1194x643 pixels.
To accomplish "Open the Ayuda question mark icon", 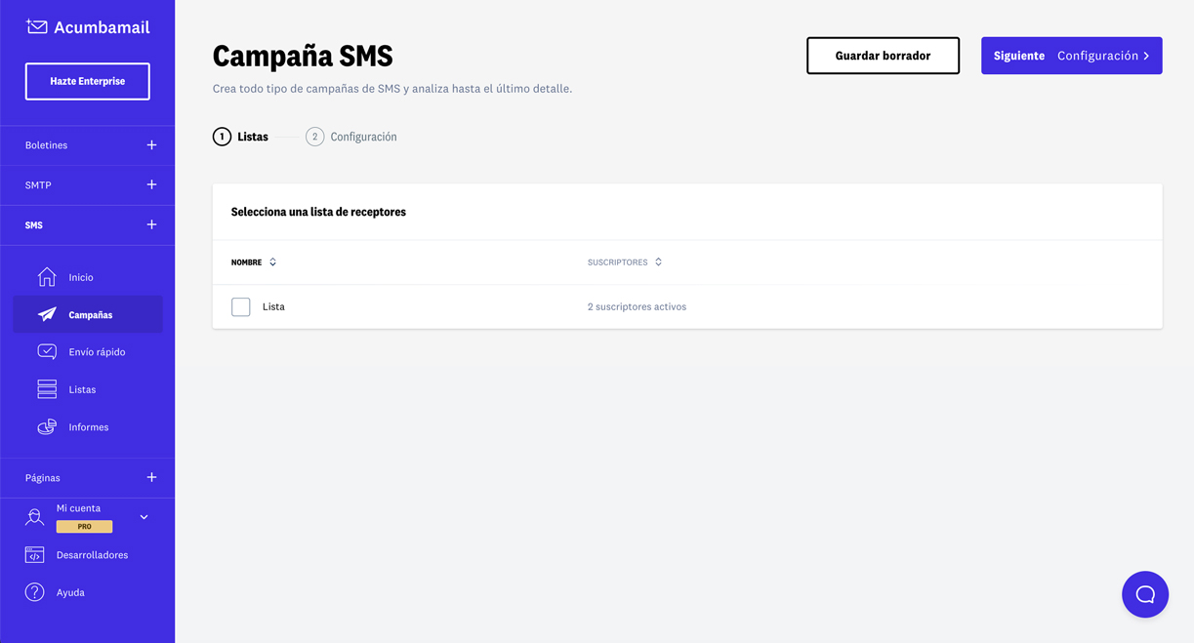I will pyautogui.click(x=35, y=592).
